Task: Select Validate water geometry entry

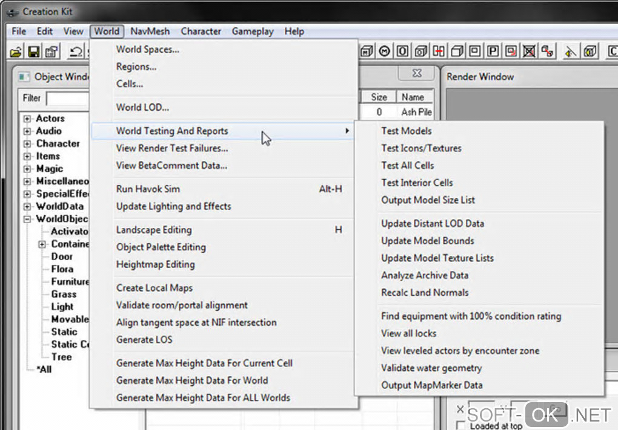Action: [x=479, y=368]
